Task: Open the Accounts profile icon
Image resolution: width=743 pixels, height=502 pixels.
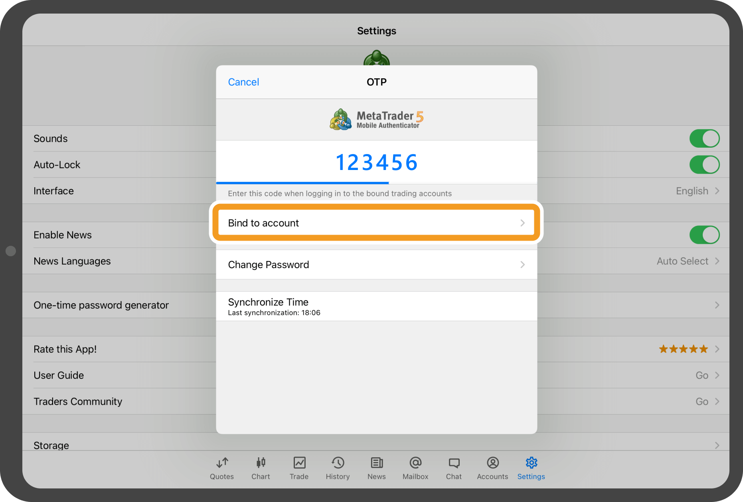Action: (492, 463)
